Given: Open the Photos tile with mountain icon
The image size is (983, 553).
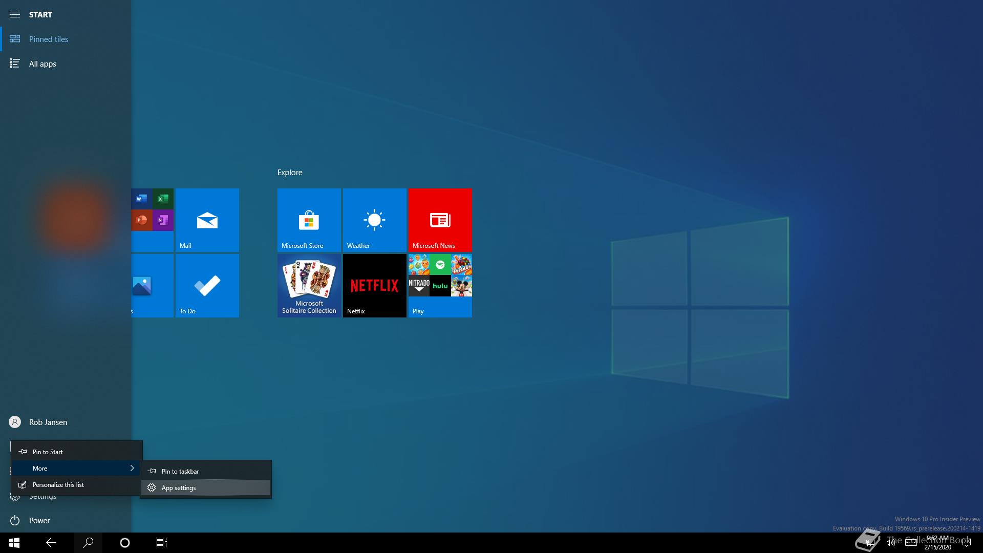Looking at the screenshot, I should (x=153, y=286).
